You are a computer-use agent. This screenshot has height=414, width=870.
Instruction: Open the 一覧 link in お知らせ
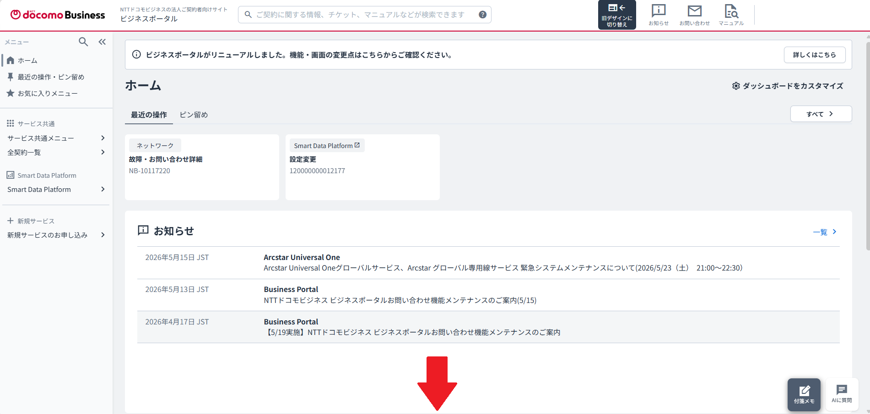pyautogui.click(x=820, y=232)
